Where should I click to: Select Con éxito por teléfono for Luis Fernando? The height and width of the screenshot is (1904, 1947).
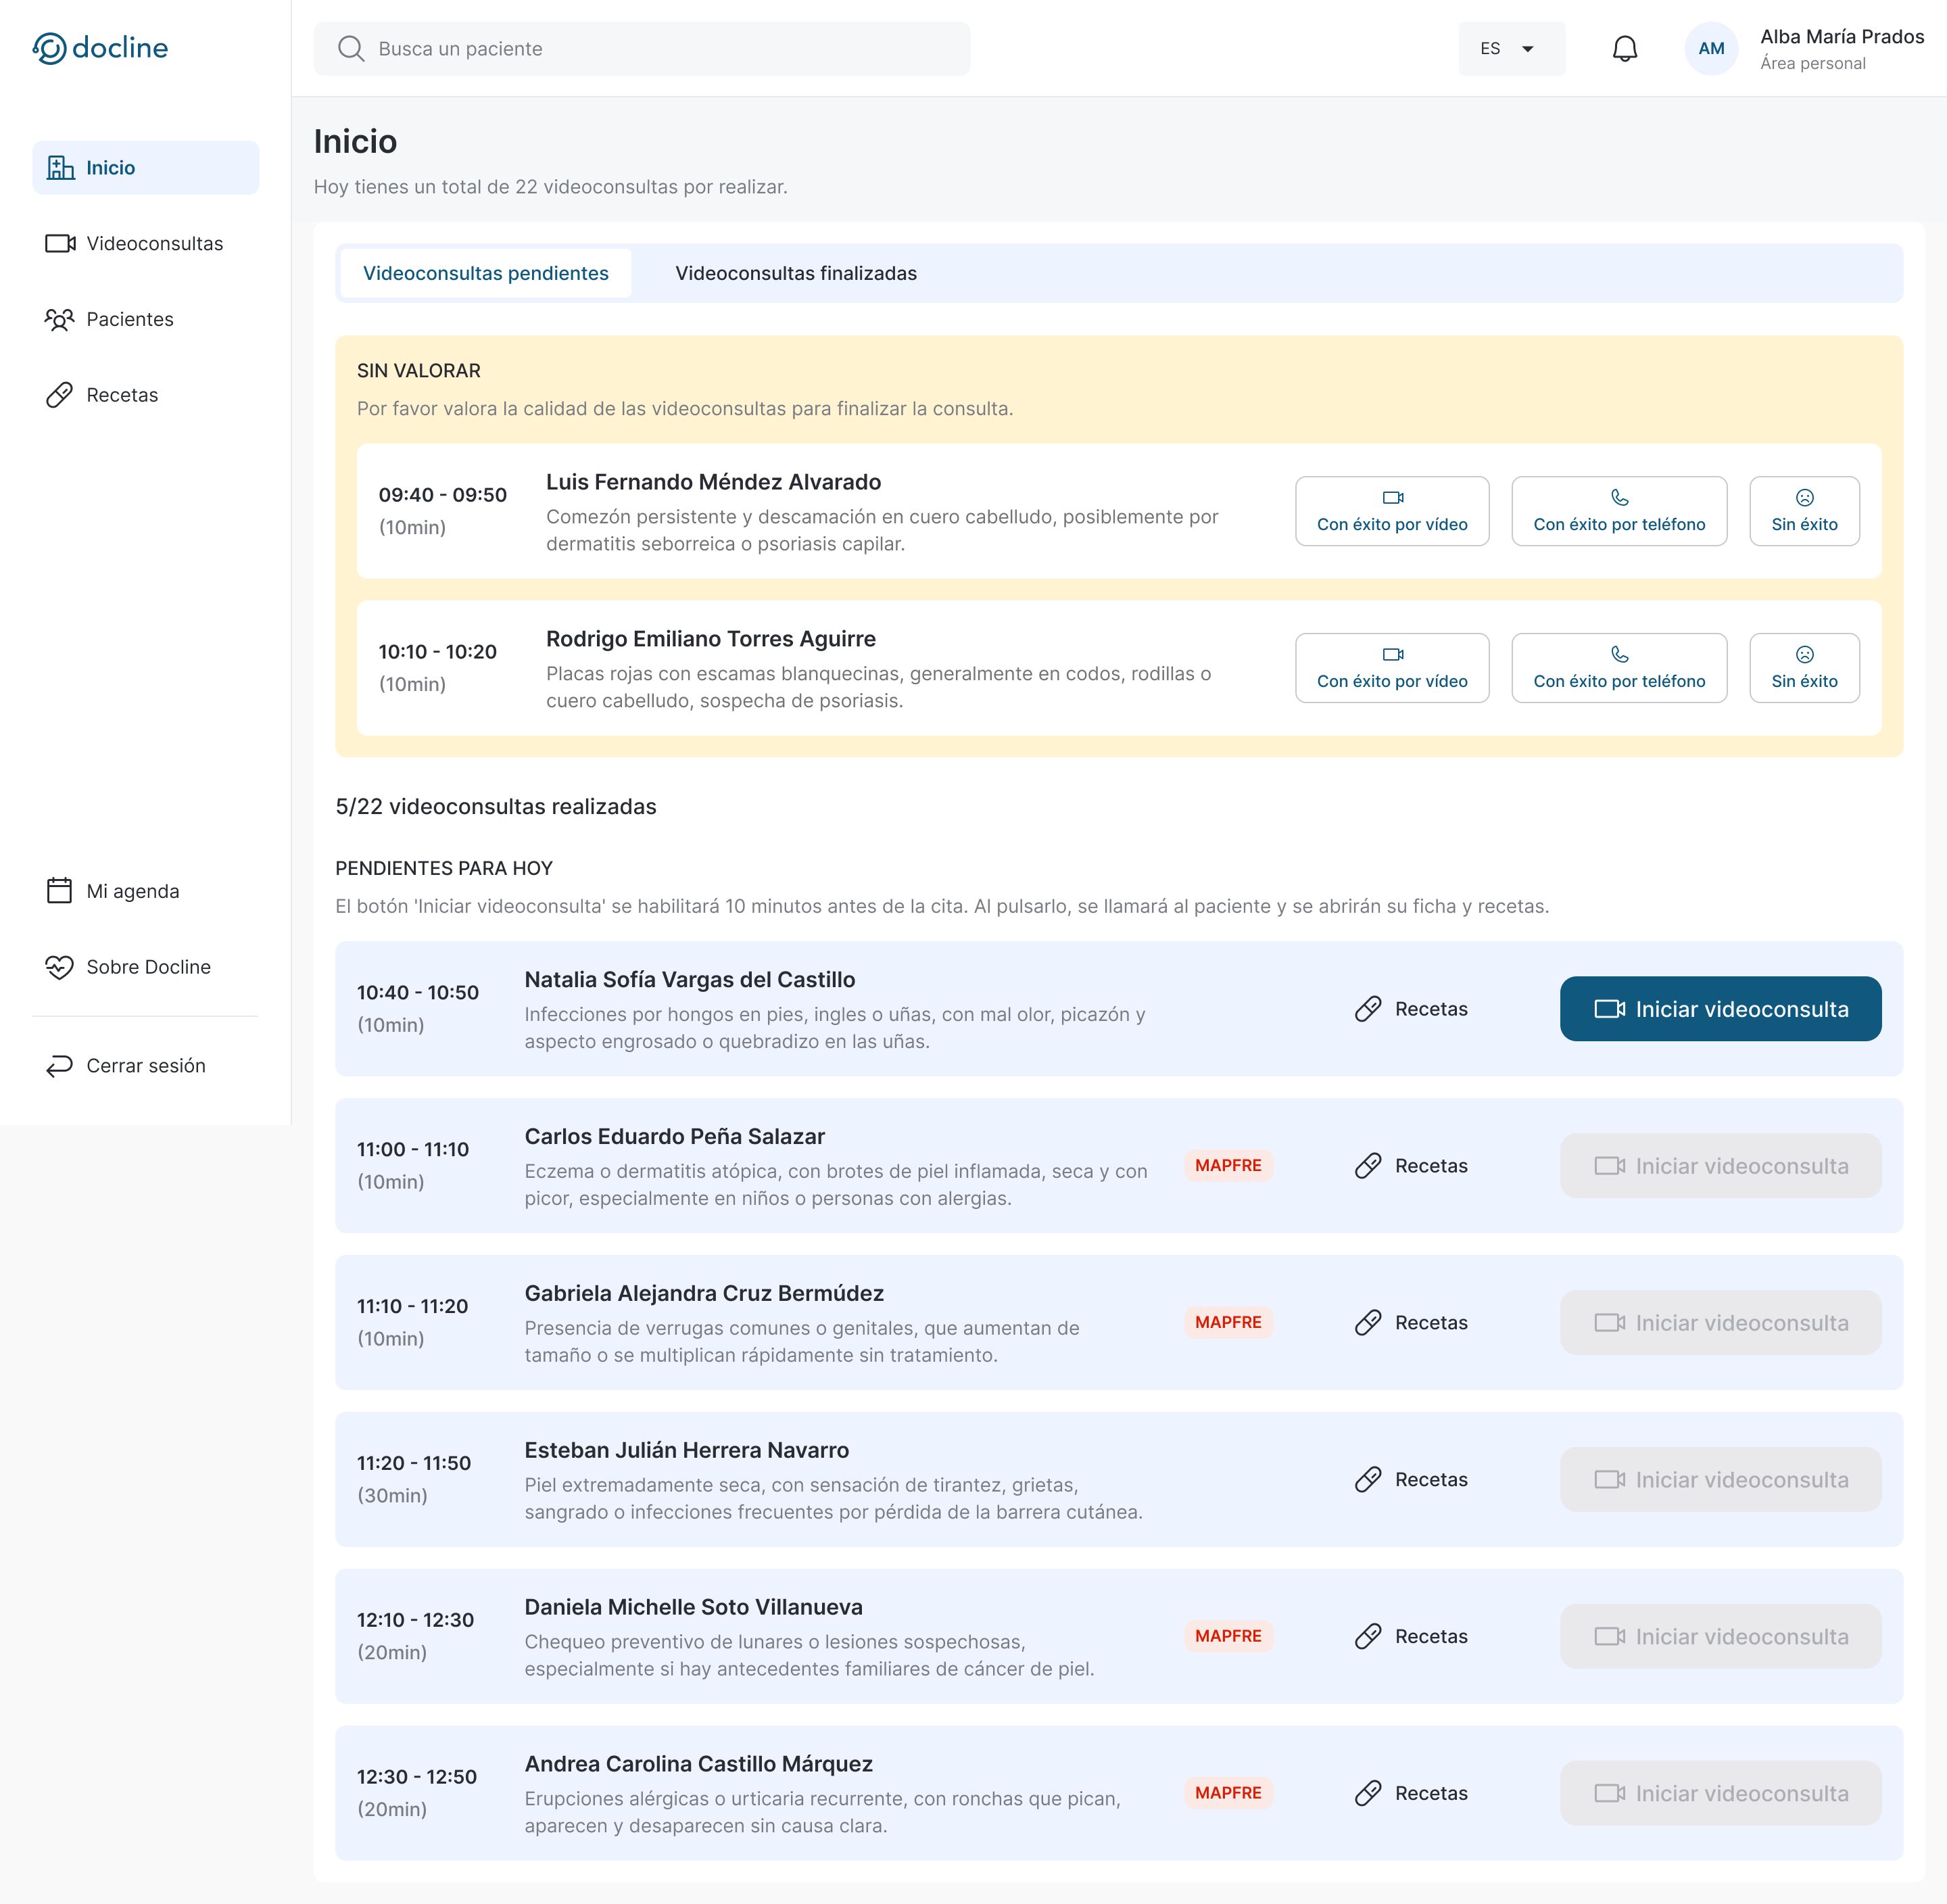[x=1619, y=511]
